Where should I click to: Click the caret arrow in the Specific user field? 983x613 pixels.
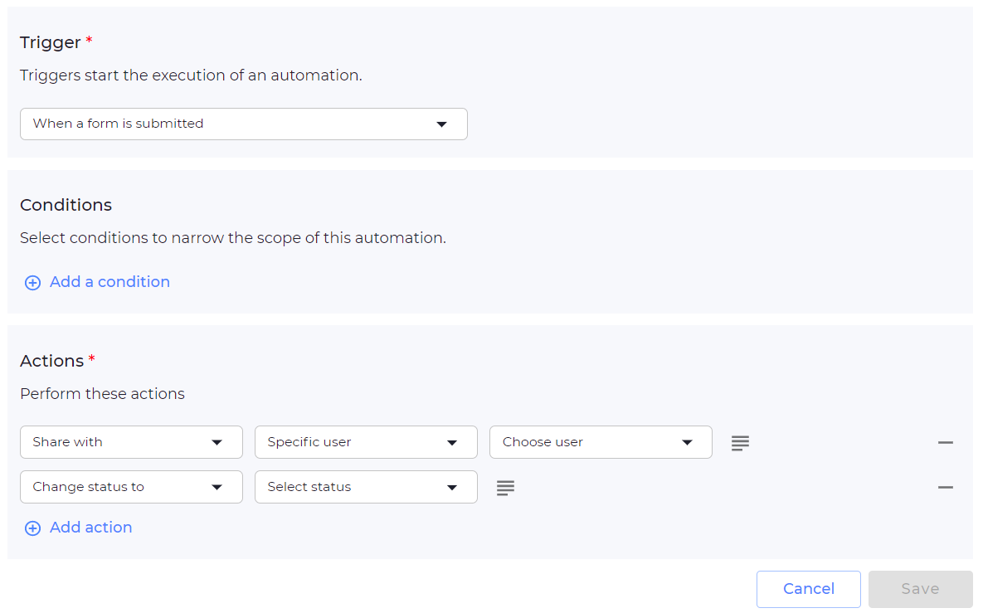(x=452, y=443)
